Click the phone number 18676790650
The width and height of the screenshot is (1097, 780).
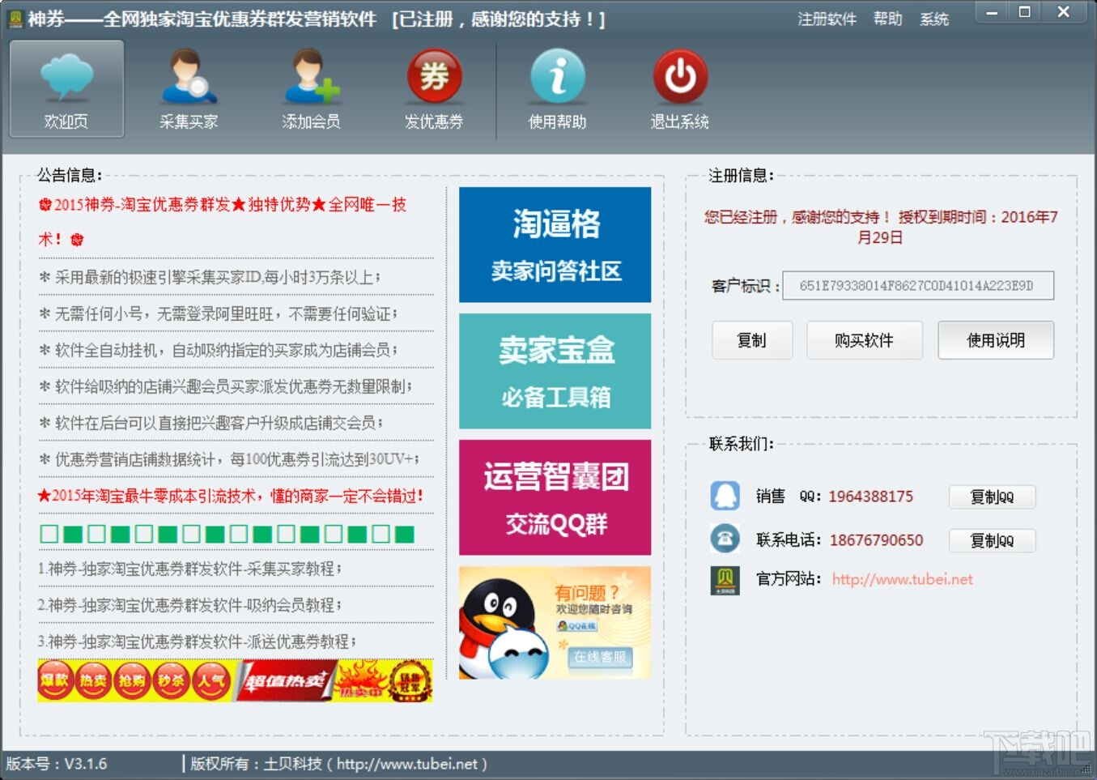point(876,540)
